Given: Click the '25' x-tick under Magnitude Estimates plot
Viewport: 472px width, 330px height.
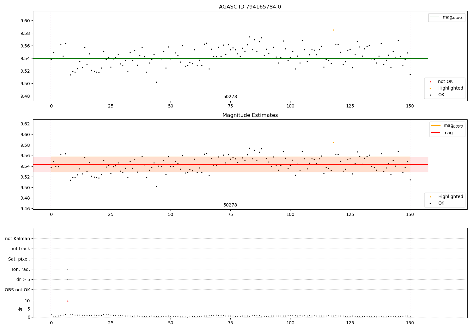Looking at the screenshot, I should click(x=111, y=215).
